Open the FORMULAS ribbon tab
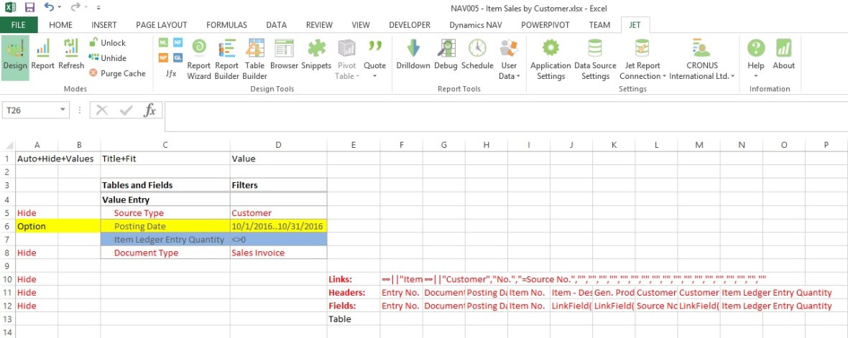The height and width of the screenshot is (338, 848). (x=226, y=25)
